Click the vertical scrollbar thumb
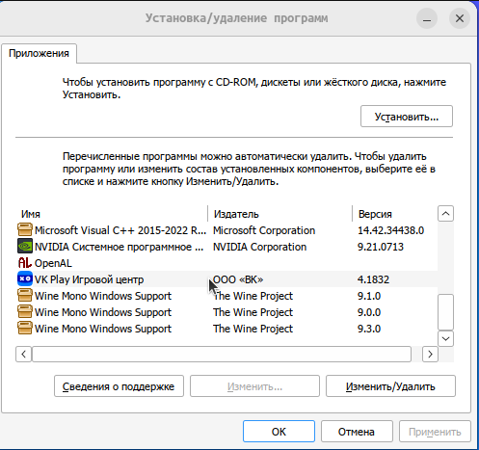Screen dimensions: 479x450 click(445, 311)
